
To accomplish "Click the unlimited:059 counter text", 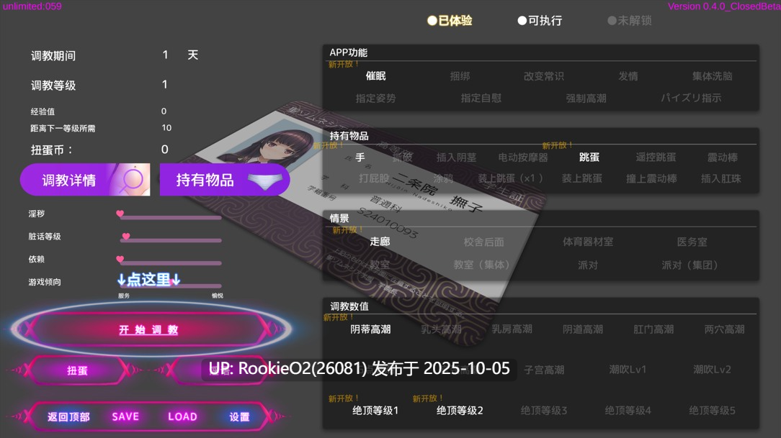I will 32,6.
